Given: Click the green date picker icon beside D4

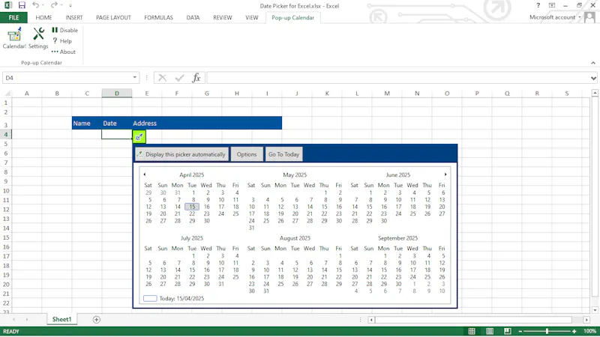Looking at the screenshot, I should [x=139, y=137].
